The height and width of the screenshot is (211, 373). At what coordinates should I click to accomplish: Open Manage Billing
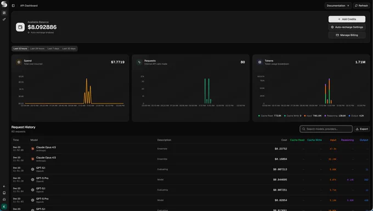point(347,35)
